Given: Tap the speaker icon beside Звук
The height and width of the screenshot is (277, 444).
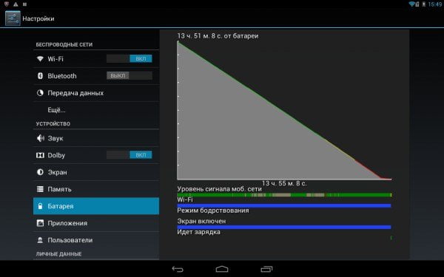Looking at the screenshot, I should click(x=40, y=138).
